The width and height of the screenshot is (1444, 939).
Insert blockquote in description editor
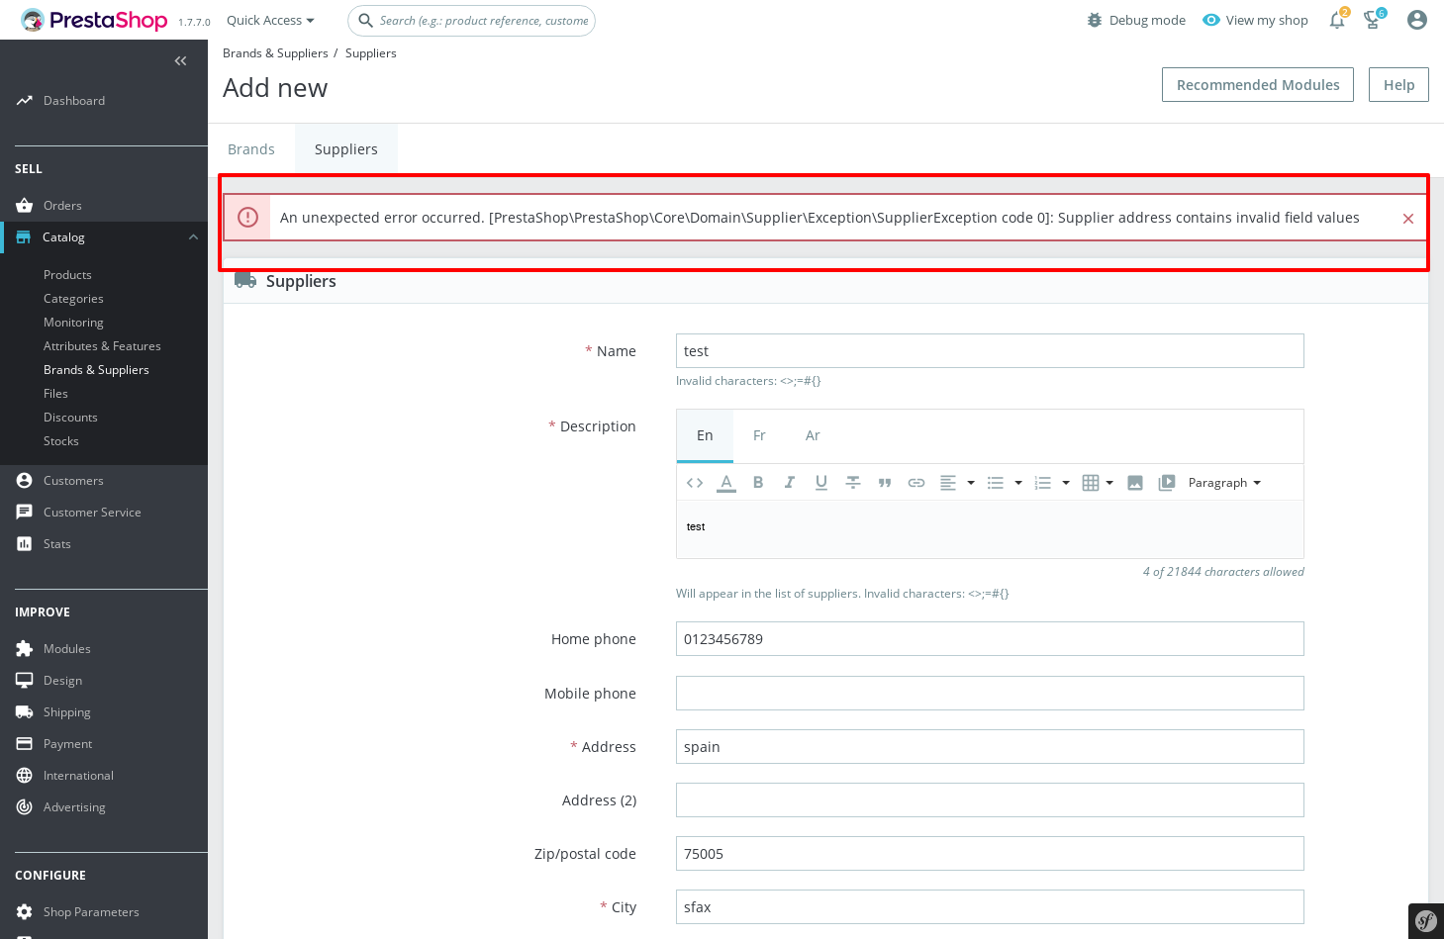pyautogui.click(x=885, y=483)
